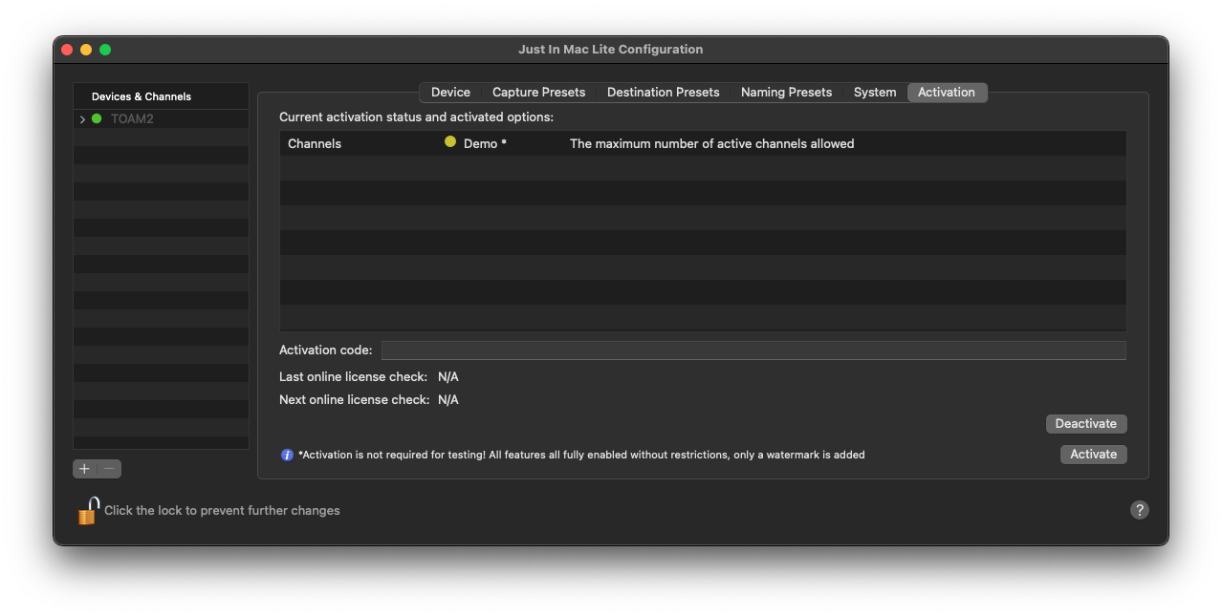
Task: Click the yellow Demo status indicator
Action: [x=450, y=142]
